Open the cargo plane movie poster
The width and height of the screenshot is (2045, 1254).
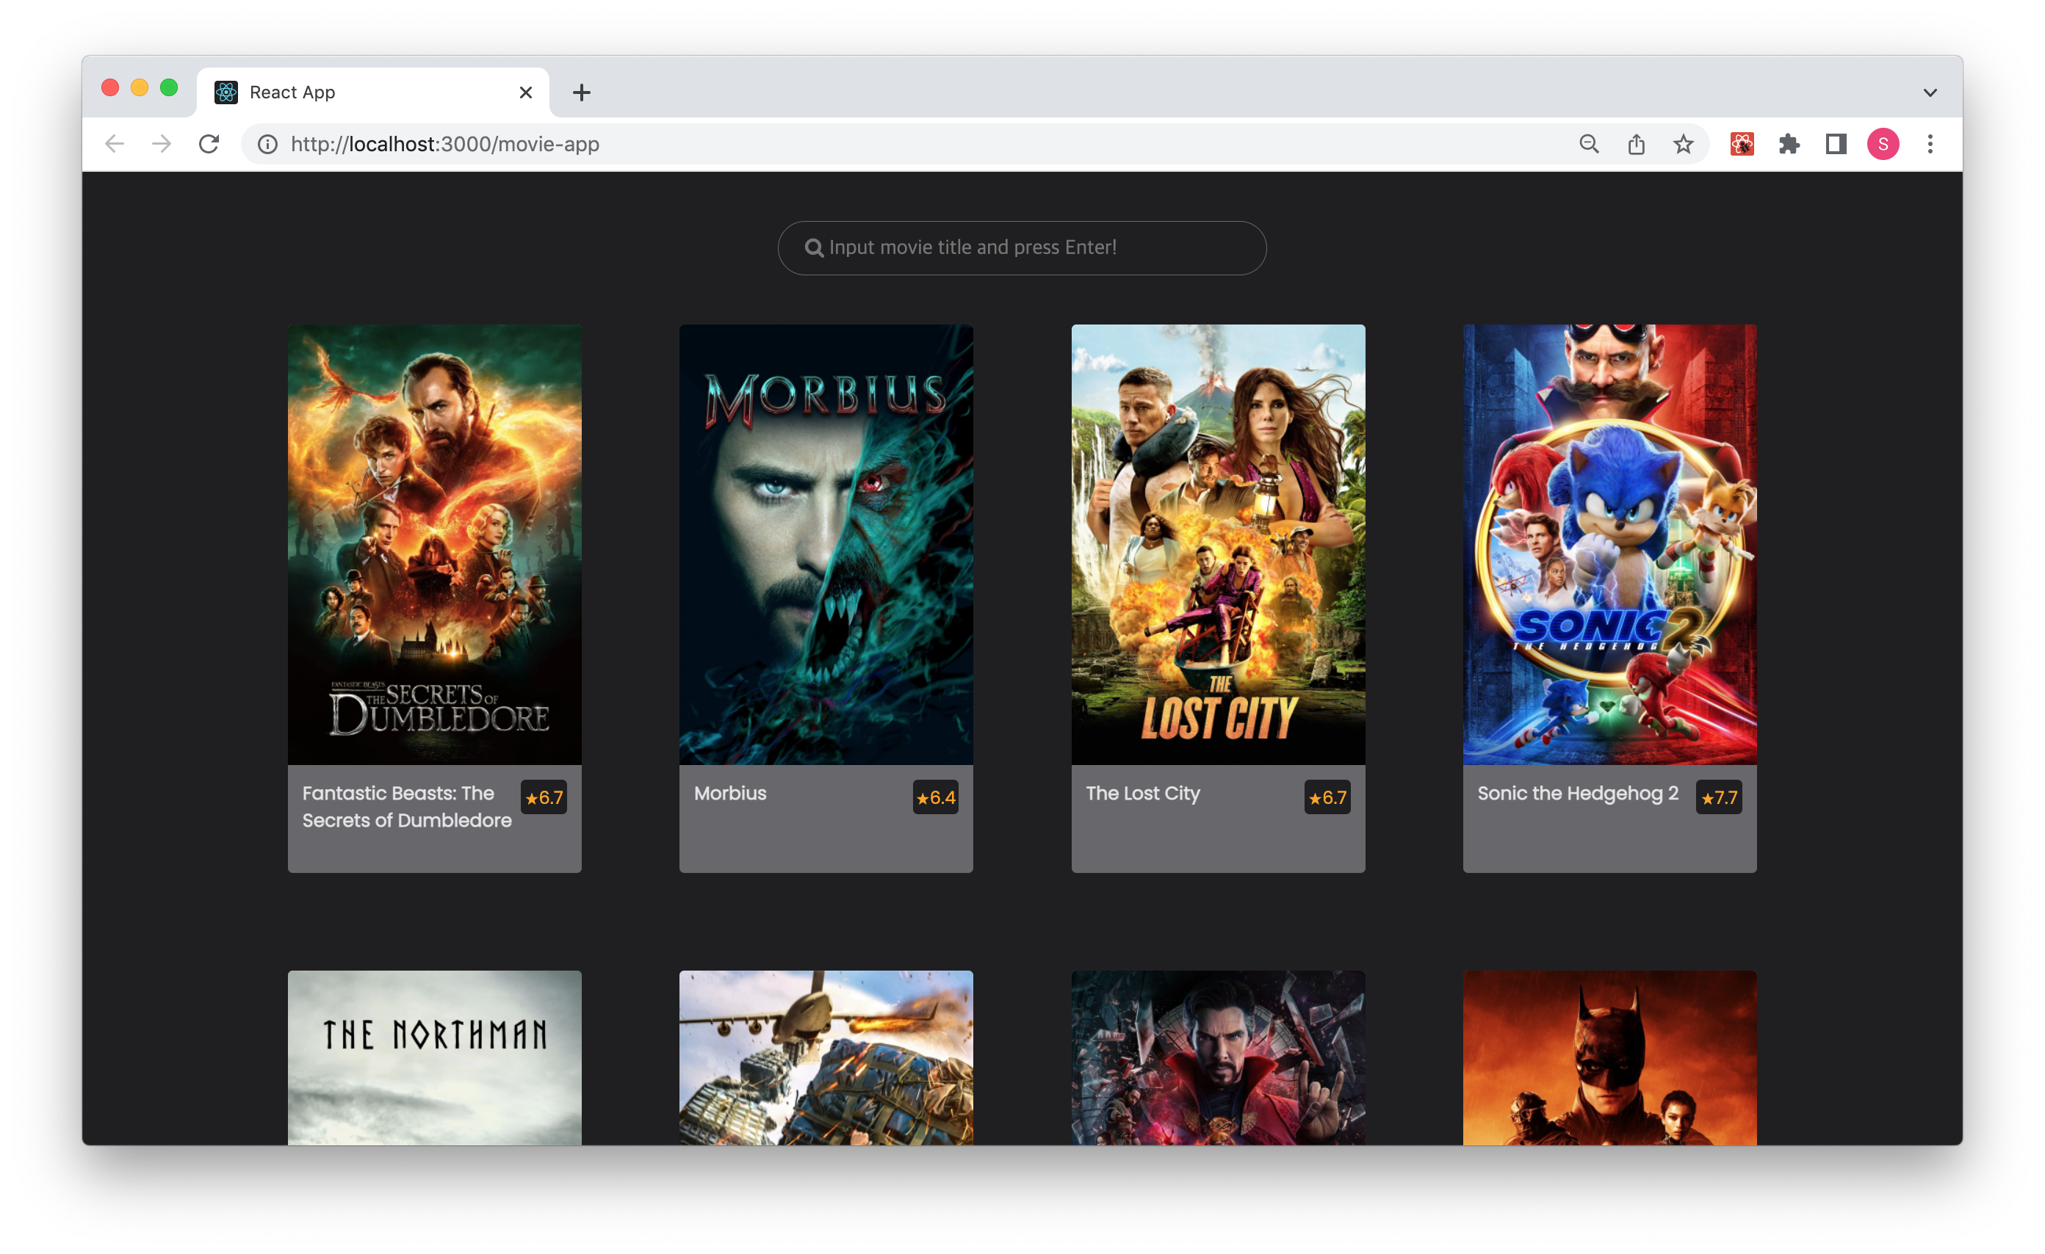point(826,1057)
